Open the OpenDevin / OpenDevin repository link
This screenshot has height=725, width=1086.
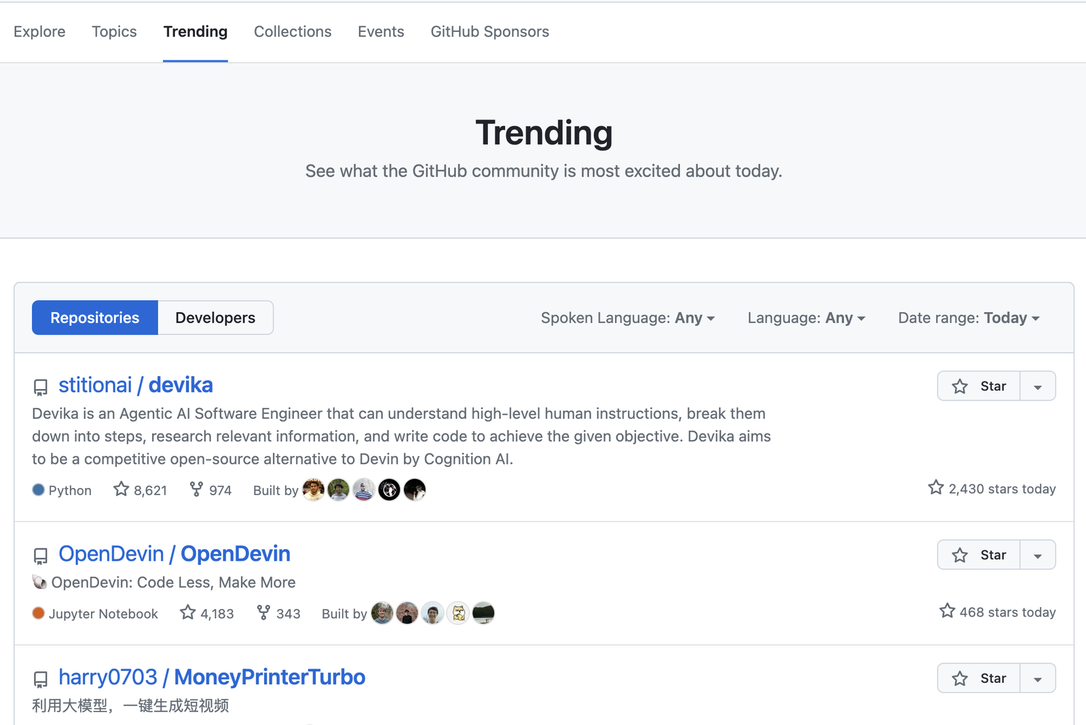(x=174, y=554)
